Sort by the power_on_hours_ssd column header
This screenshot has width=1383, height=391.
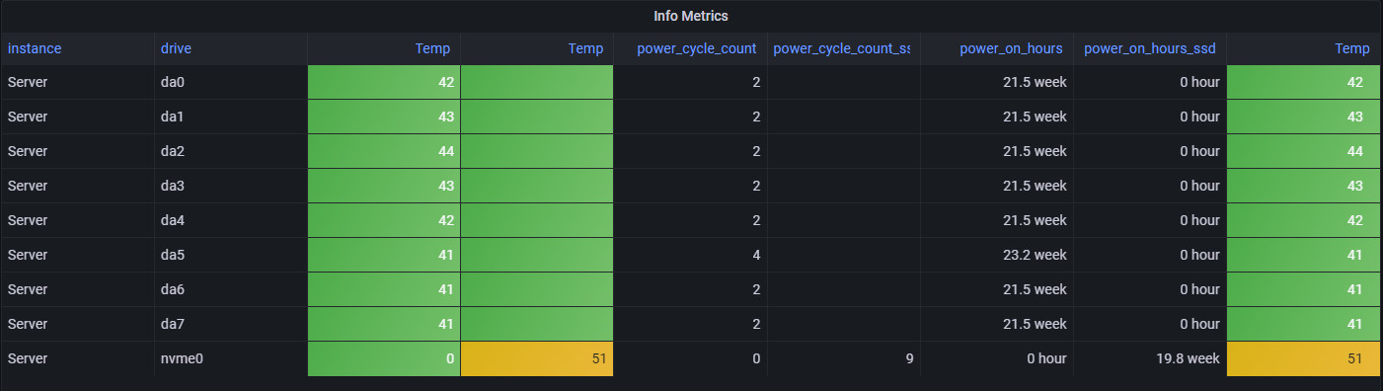click(1150, 48)
